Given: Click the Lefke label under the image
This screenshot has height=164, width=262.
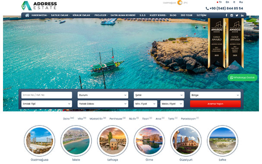Looking at the screenshot, I should (x=222, y=160).
